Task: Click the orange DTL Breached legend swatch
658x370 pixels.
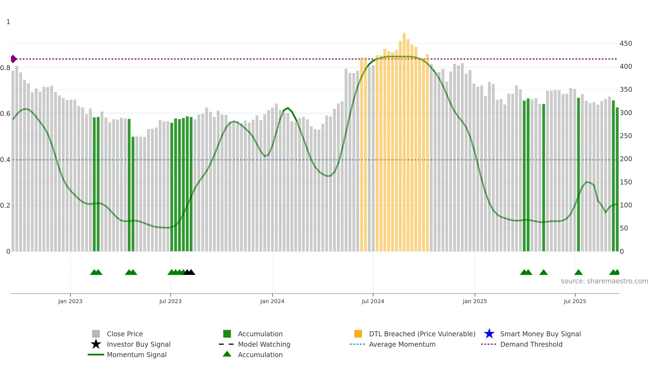Action: coord(358,334)
